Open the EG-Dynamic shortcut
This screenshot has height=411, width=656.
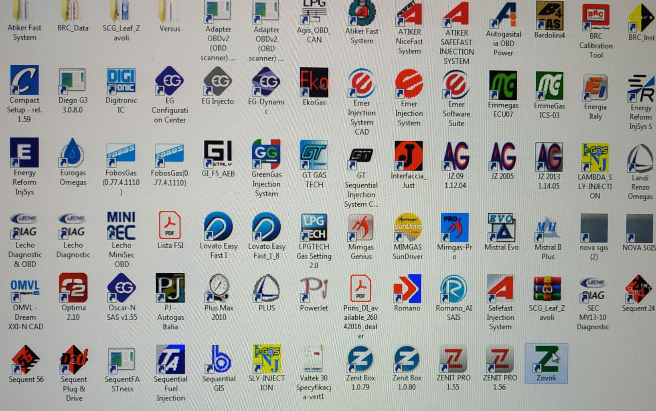click(x=266, y=91)
